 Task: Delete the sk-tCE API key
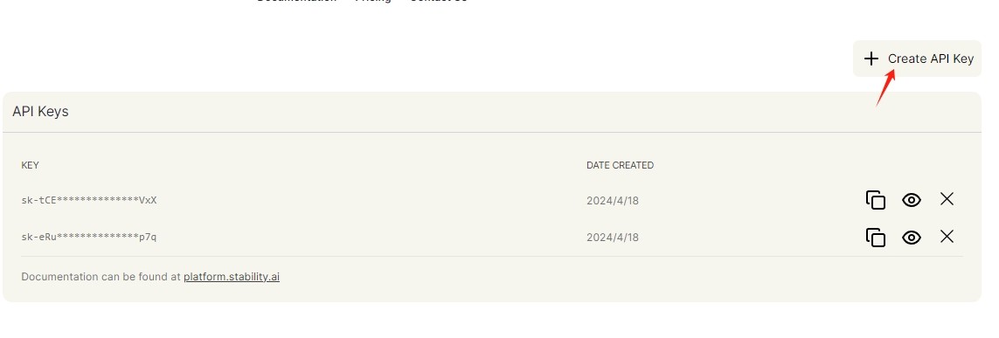point(947,199)
